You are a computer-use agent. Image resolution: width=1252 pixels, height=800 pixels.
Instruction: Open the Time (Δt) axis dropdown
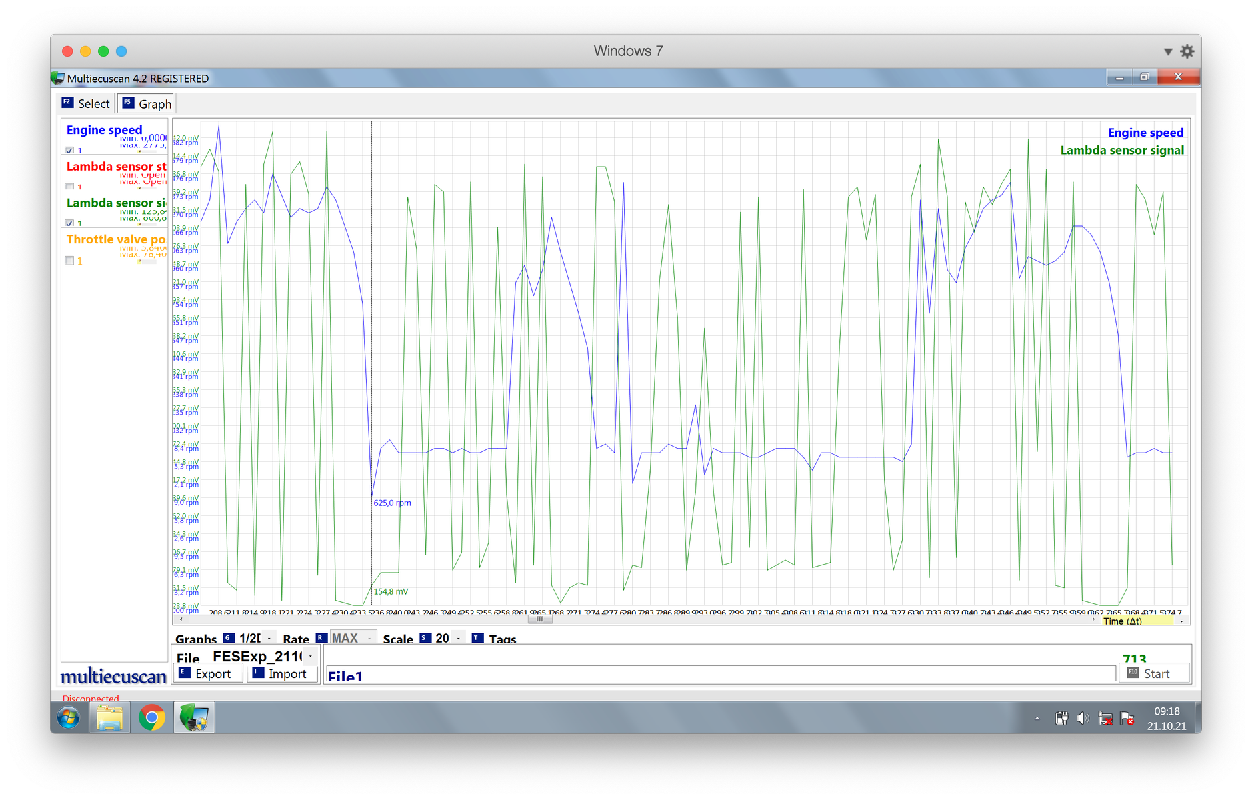point(1181,621)
